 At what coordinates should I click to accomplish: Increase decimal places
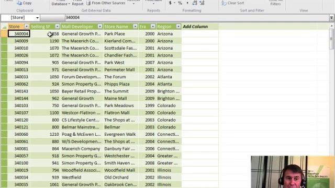195,3
